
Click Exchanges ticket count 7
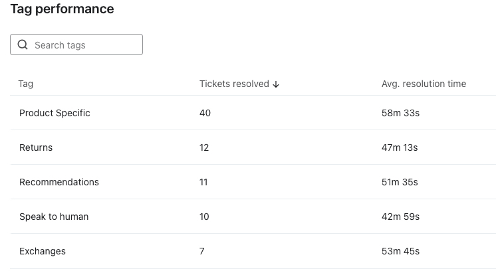[x=202, y=251]
